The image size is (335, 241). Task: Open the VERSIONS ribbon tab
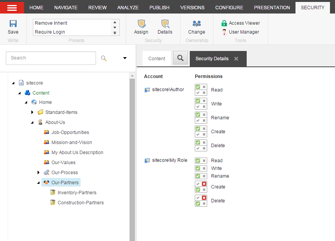click(x=192, y=8)
